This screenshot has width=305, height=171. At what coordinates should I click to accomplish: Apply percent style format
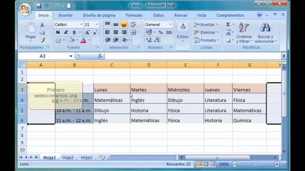tap(161, 32)
